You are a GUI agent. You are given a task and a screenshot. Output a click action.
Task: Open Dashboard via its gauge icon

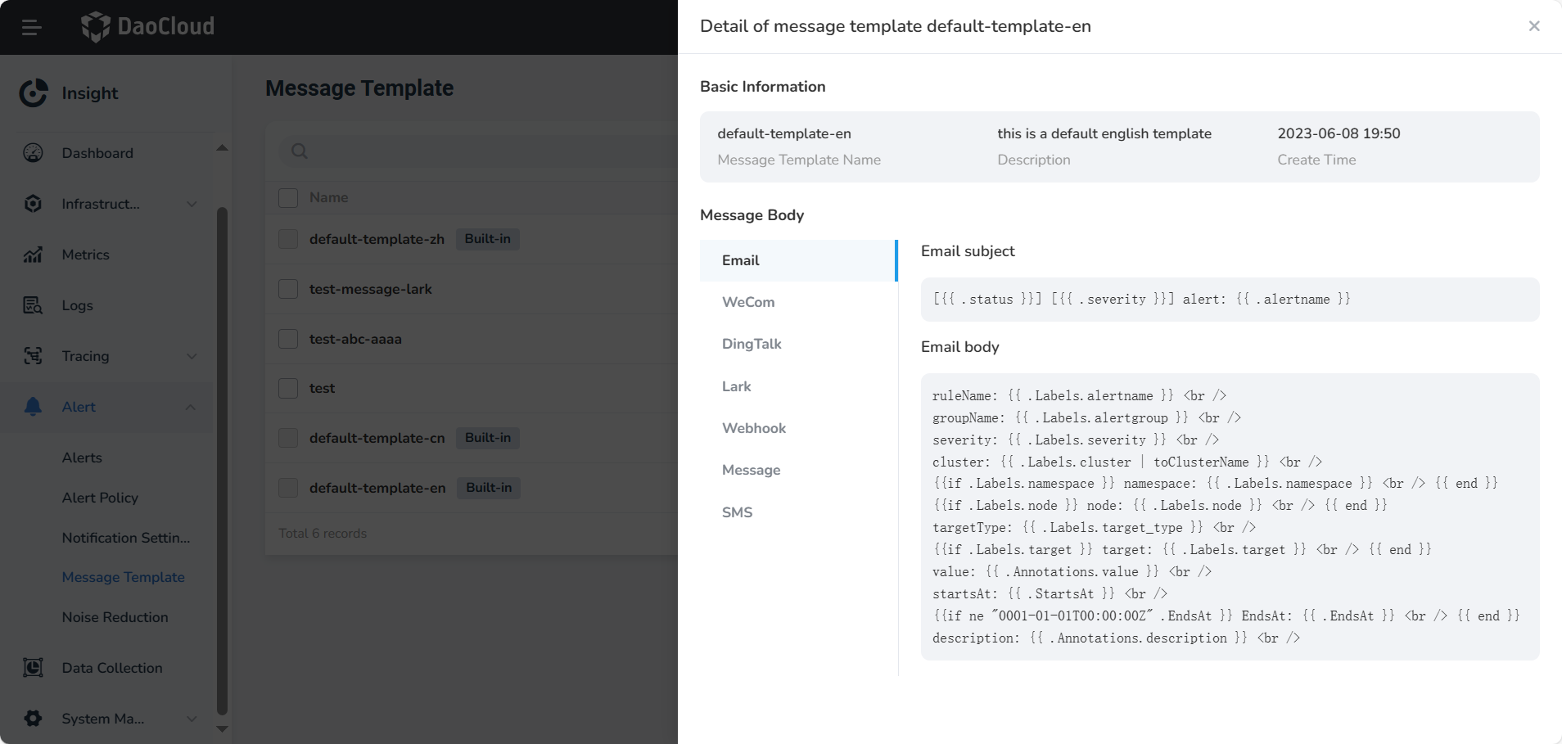point(33,153)
